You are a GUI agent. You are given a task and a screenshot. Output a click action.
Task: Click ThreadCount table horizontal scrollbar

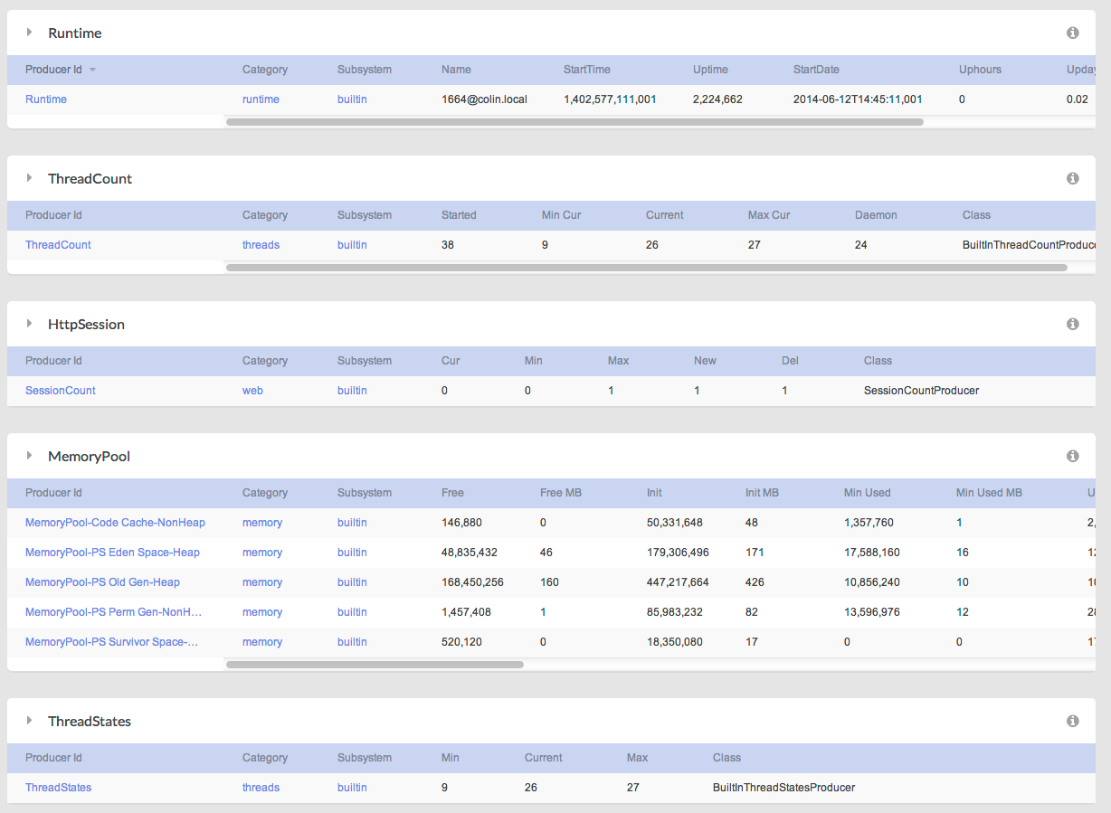point(647,268)
